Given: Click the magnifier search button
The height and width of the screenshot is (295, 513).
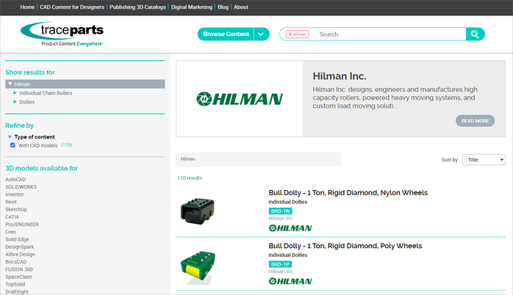Looking at the screenshot, I should [x=475, y=34].
